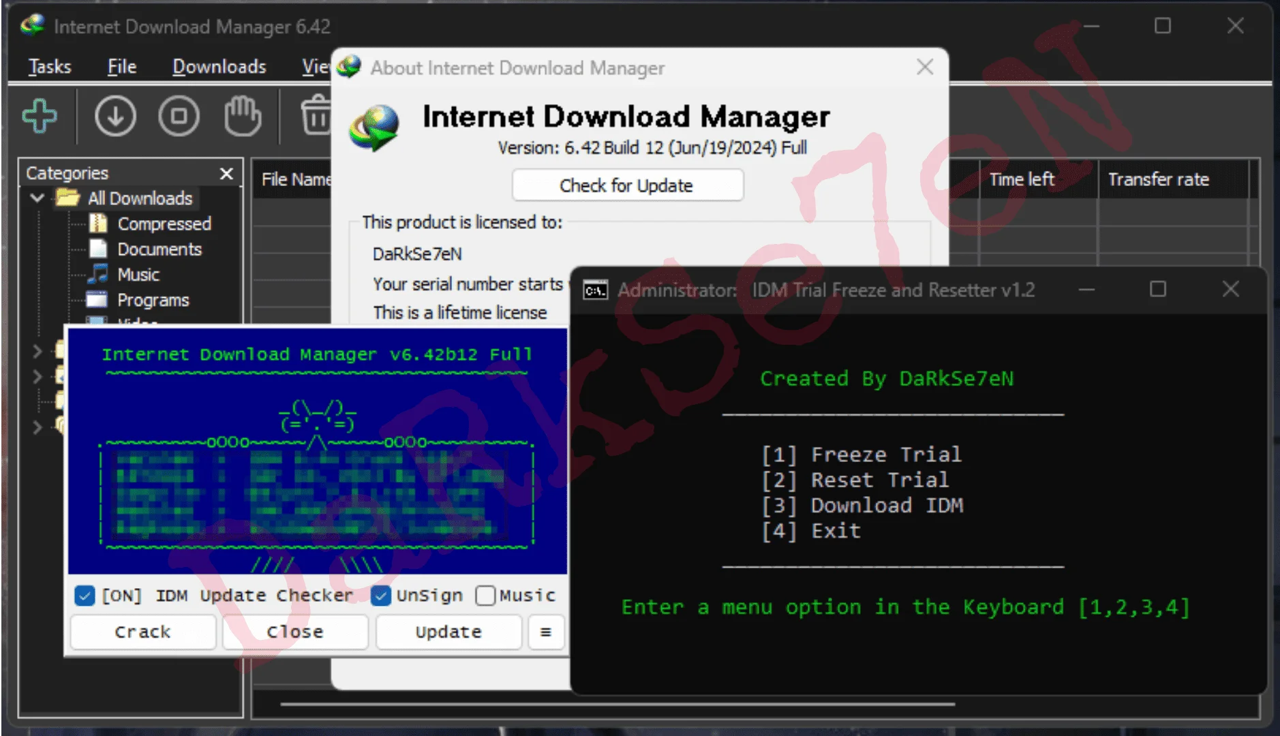Toggle the IDM Update Checker checkbox
The height and width of the screenshot is (736, 1280).
point(85,596)
